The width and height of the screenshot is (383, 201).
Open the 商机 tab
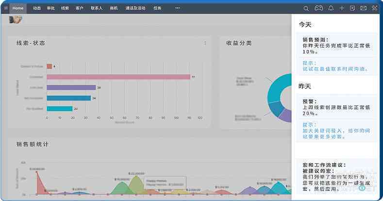click(114, 8)
